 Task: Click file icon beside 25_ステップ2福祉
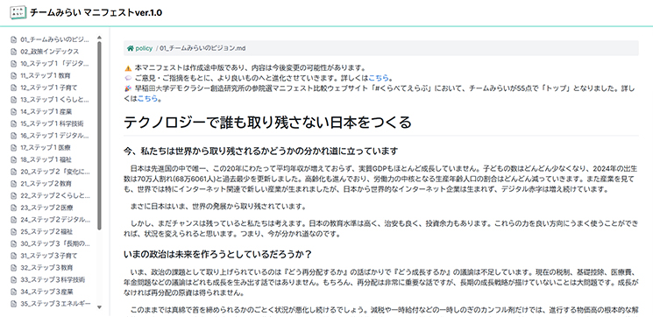[13, 232]
